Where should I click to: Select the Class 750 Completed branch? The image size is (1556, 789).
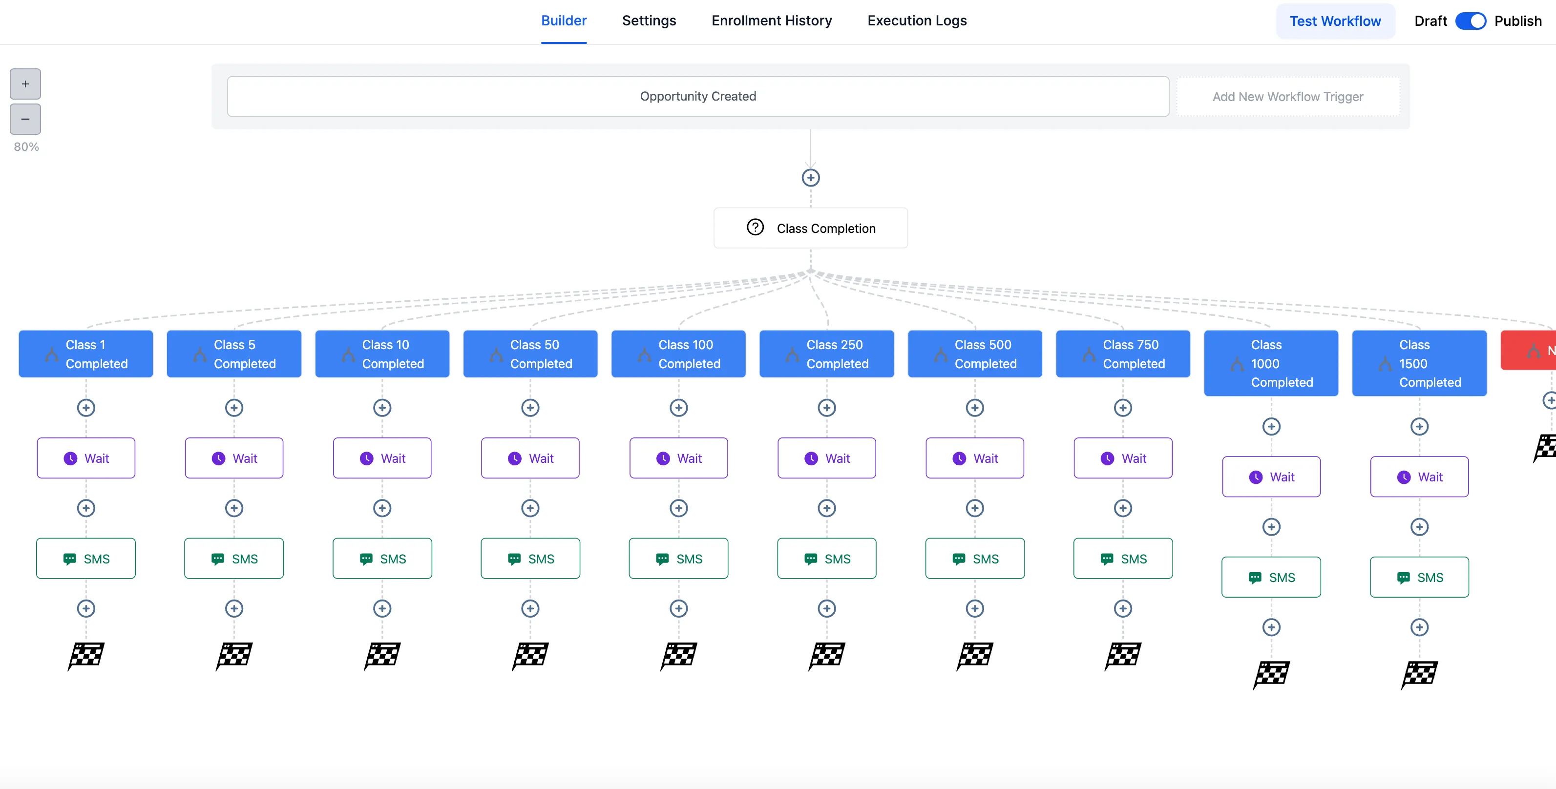[1123, 354]
